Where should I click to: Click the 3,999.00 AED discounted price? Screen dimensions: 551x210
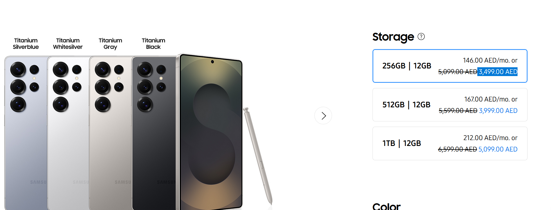498,111
